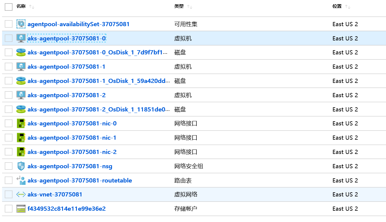Select checkbox of aks-agentpool-37075081-2_OsDisk row

click(x=9, y=109)
